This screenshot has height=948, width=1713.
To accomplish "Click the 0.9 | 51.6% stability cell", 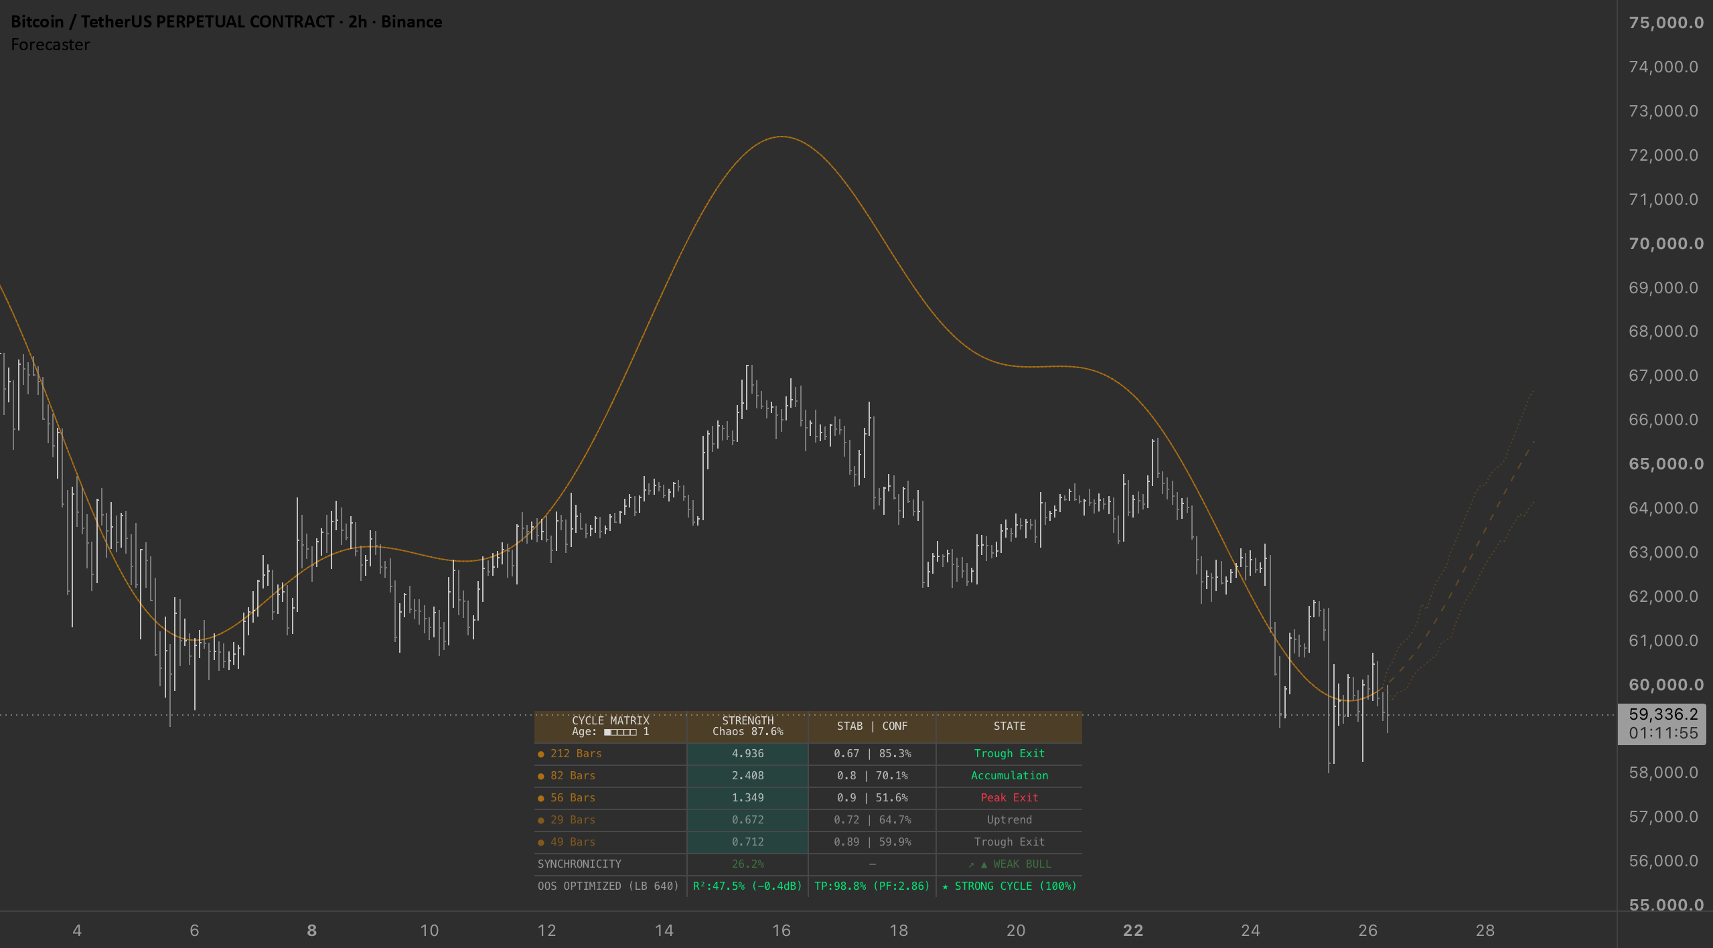I will 872,798.
